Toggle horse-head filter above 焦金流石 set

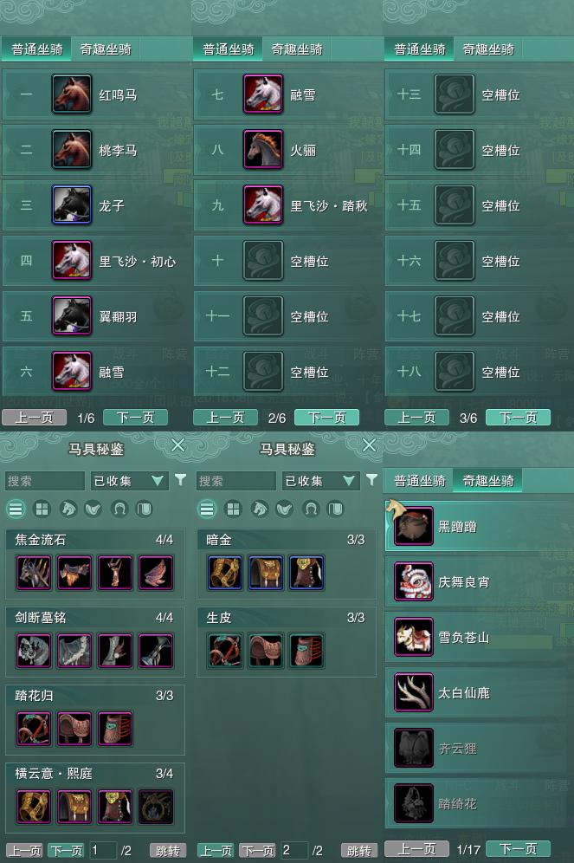pyautogui.click(x=68, y=509)
